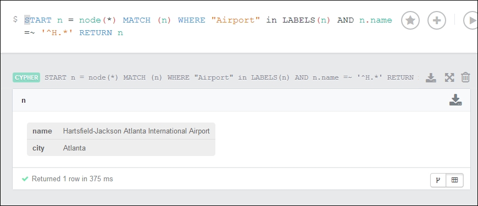The height and width of the screenshot is (206, 478).
Task: Export table using download icon beside column n
Action: click(455, 100)
